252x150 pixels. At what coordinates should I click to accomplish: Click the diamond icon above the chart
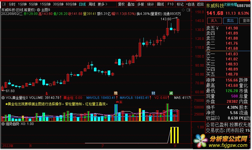point(183,10)
